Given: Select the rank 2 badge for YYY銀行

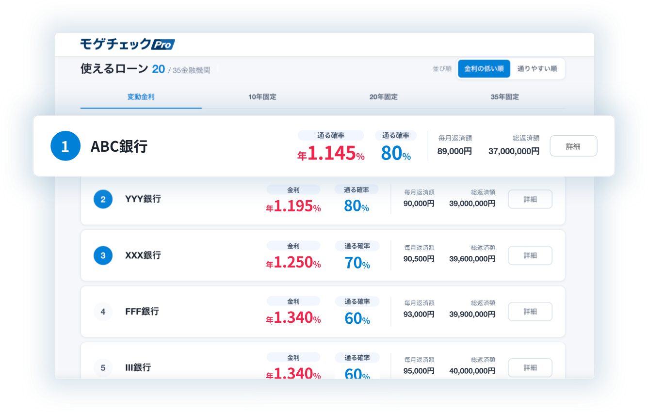Looking at the screenshot, I should point(103,199).
